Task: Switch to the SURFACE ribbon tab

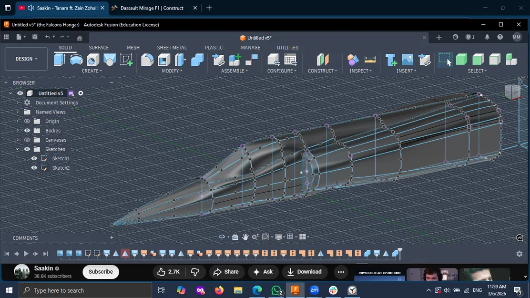Action: pos(99,48)
